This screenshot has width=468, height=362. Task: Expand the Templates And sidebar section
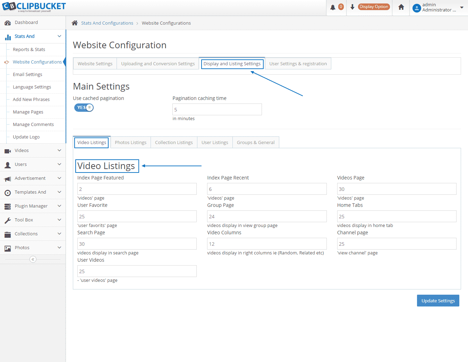tap(8, 192)
